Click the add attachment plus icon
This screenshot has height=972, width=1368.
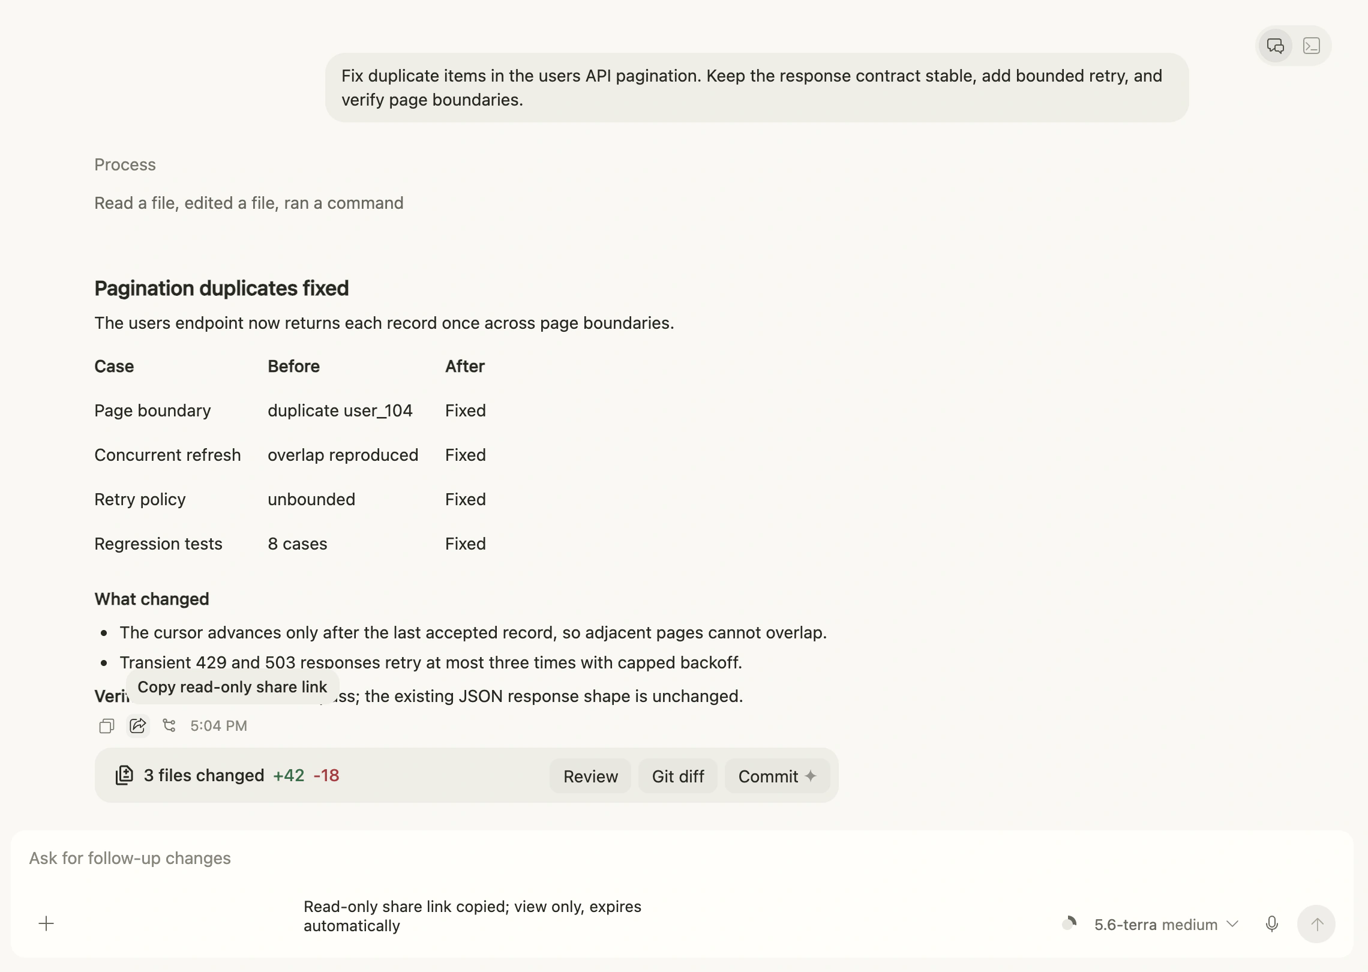click(x=46, y=923)
